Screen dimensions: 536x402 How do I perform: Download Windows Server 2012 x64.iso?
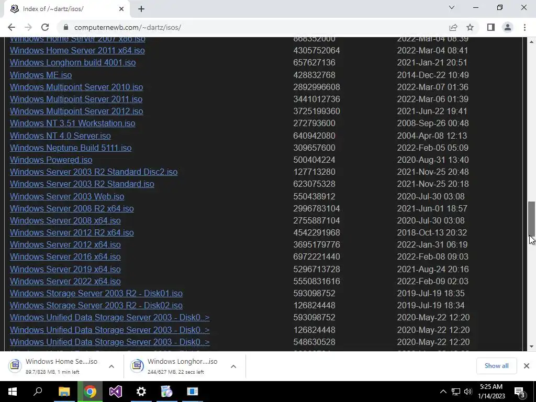(x=65, y=245)
